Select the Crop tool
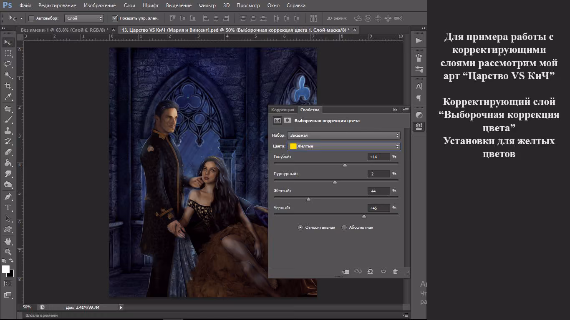This screenshot has width=570, height=320. (x=8, y=86)
